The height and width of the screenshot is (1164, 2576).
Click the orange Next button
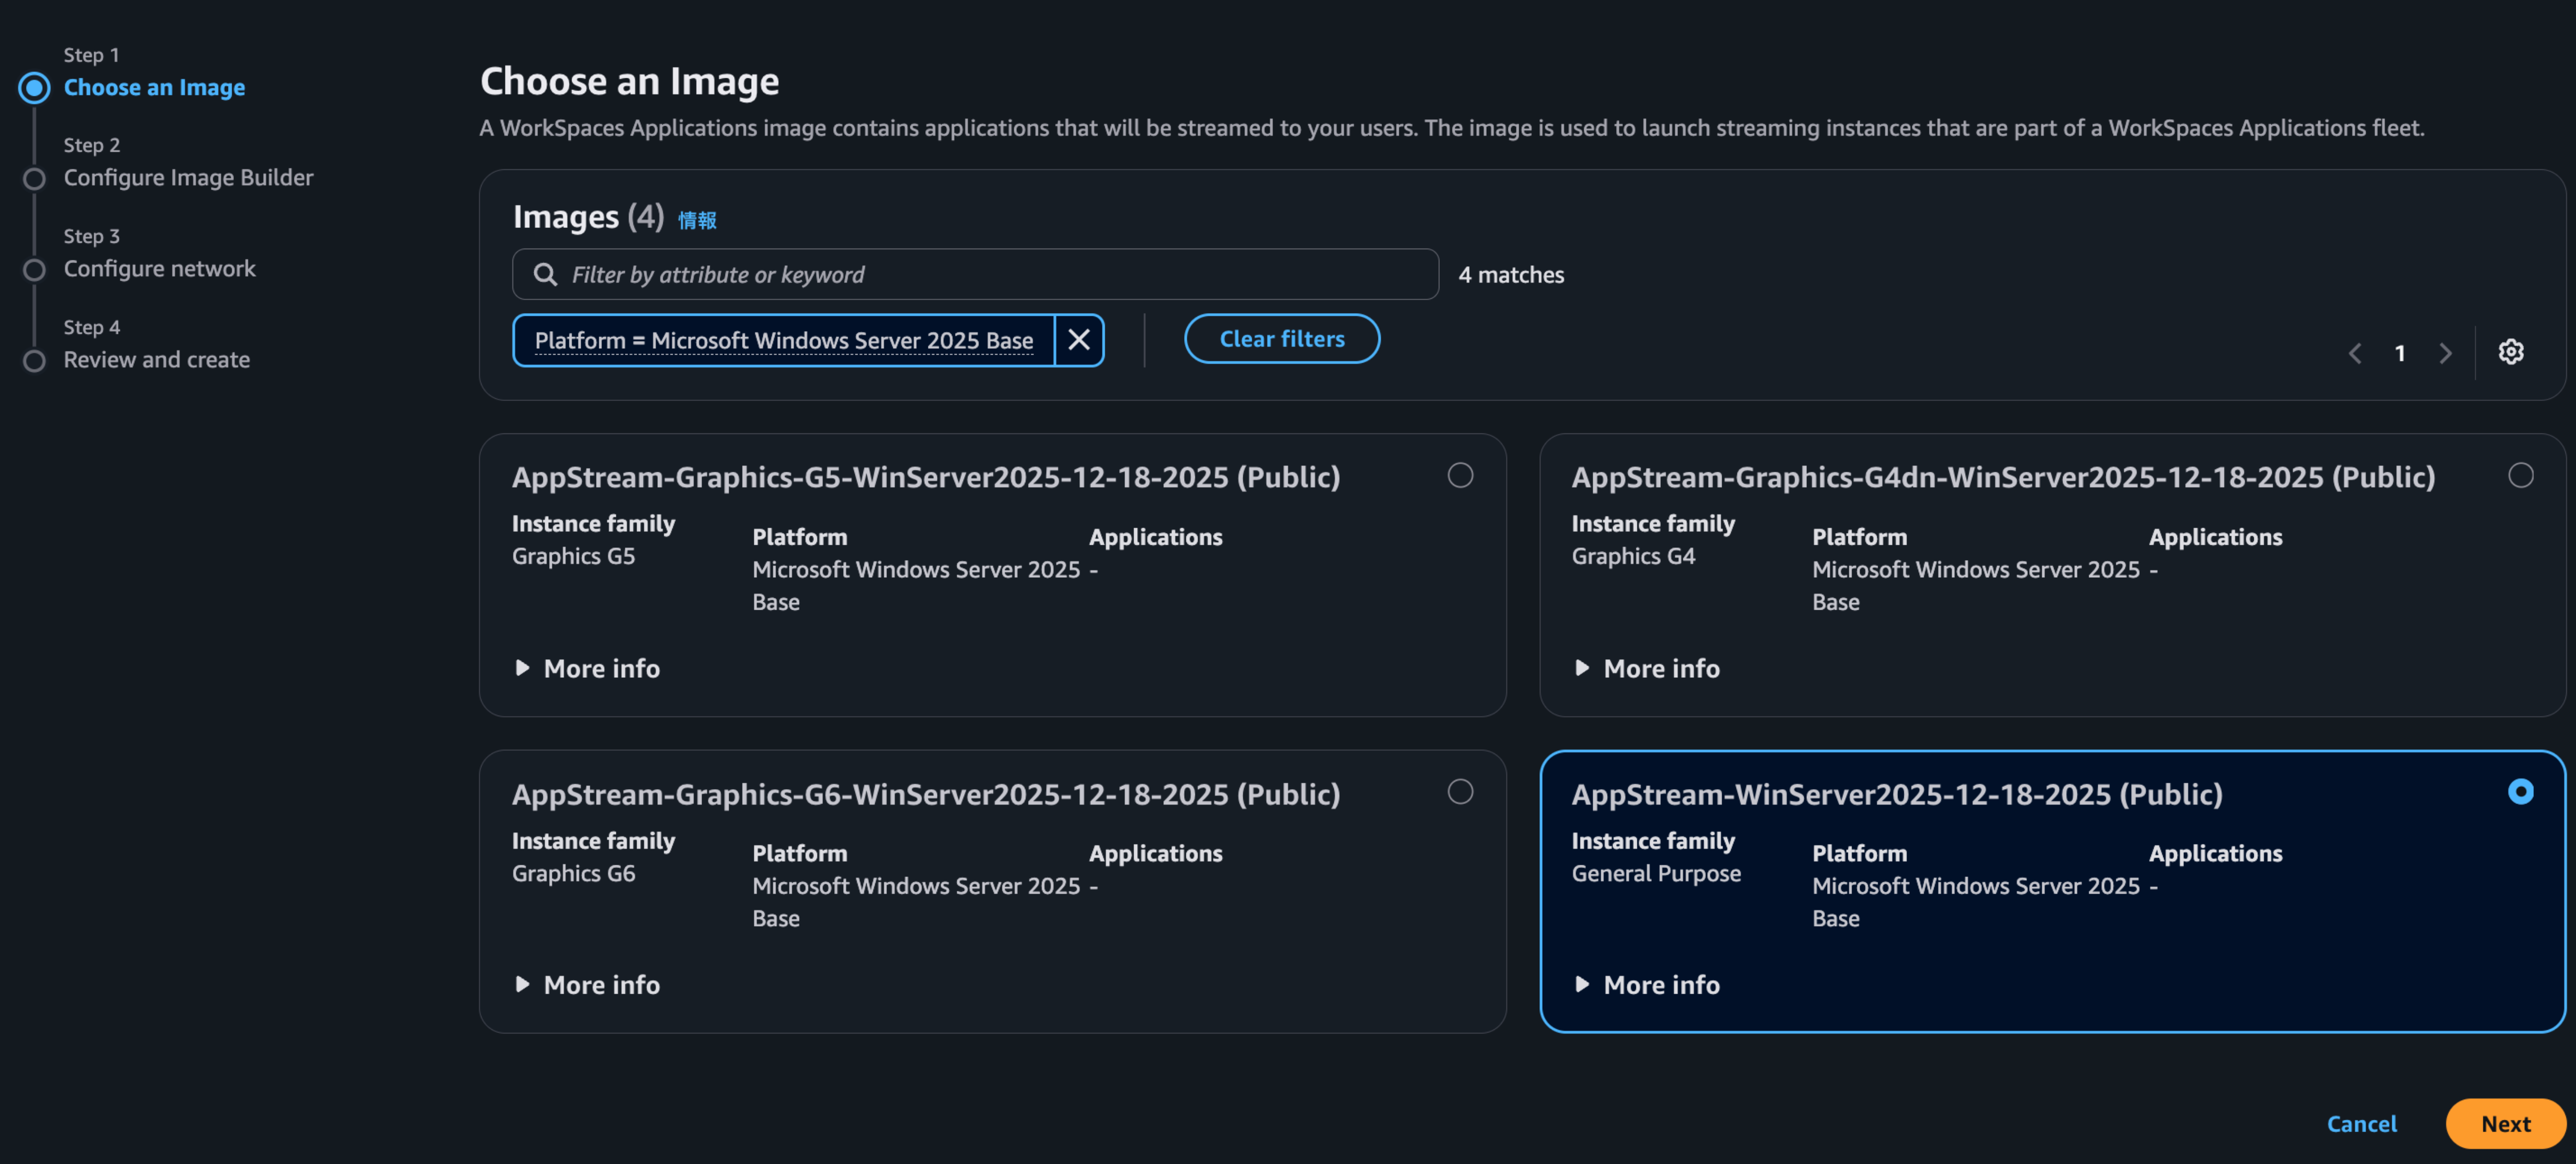point(2506,1124)
